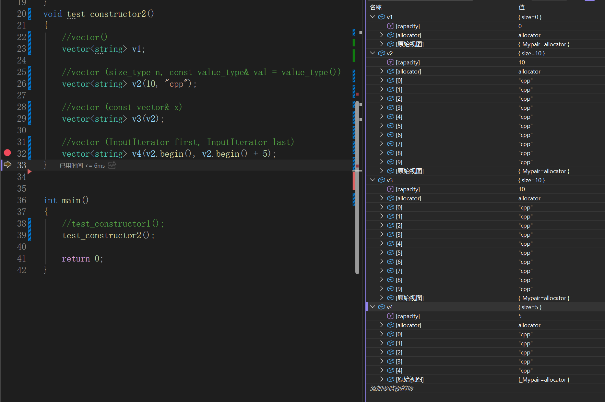Select the v1 value { size=0 }
Image resolution: width=605 pixels, height=402 pixels.
530,17
